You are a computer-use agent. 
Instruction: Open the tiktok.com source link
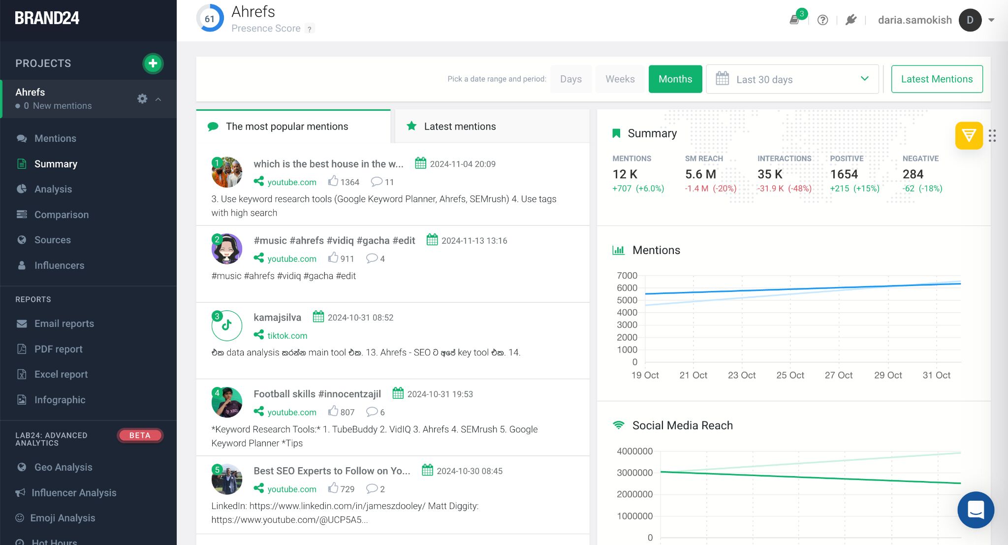pyautogui.click(x=287, y=336)
